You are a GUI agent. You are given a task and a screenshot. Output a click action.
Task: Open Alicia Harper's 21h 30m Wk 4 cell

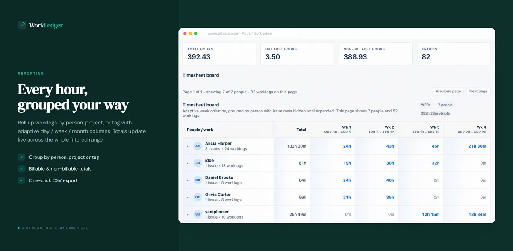click(466, 146)
